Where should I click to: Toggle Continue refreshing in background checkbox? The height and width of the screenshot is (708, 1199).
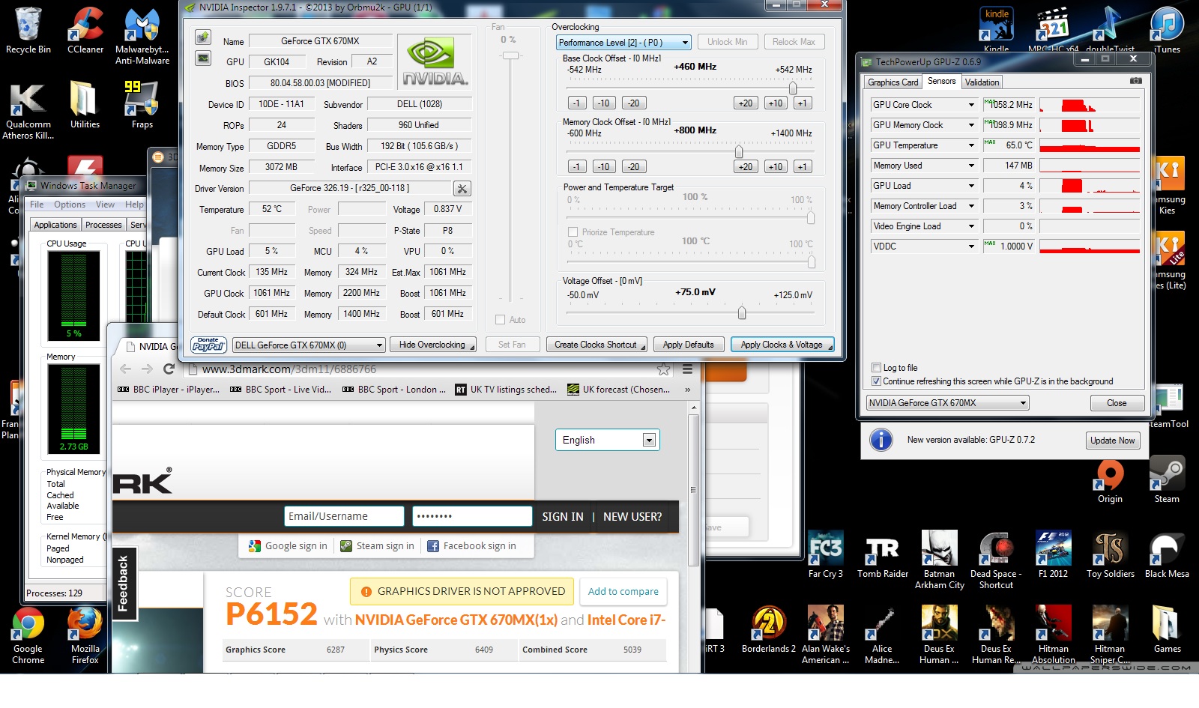tap(876, 381)
